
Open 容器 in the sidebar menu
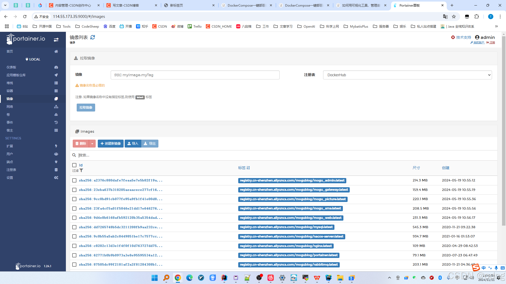(x=10, y=91)
